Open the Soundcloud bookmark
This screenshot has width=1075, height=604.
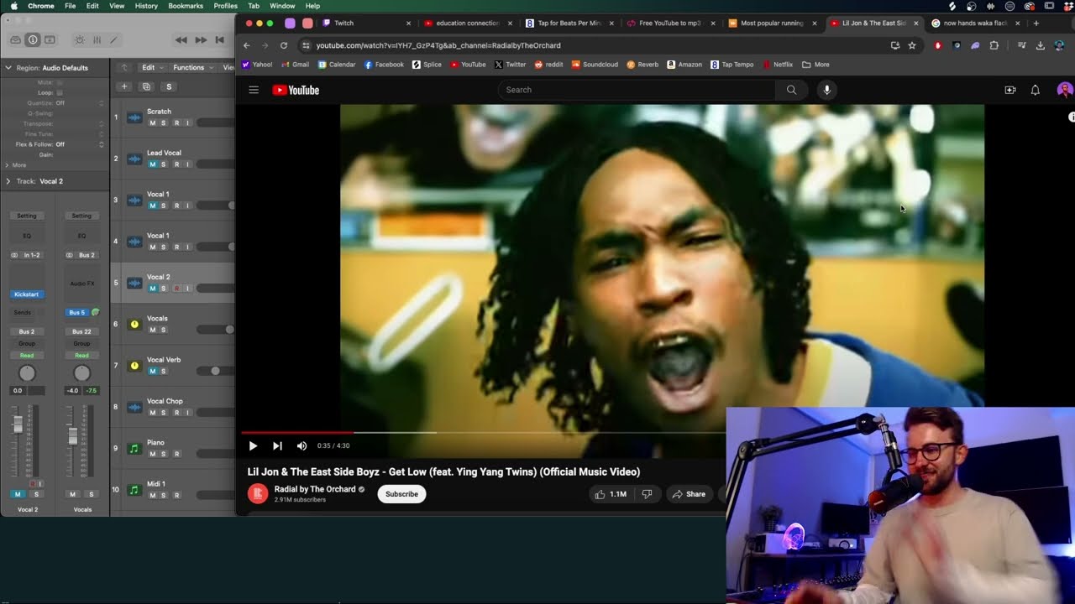[595, 64]
